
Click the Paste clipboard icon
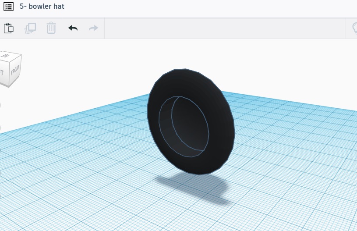click(x=8, y=28)
